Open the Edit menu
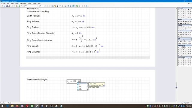192x108 pixels. pos(8,4)
